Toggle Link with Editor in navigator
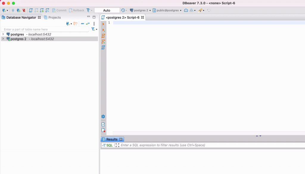305x174 pixels. (88, 23)
